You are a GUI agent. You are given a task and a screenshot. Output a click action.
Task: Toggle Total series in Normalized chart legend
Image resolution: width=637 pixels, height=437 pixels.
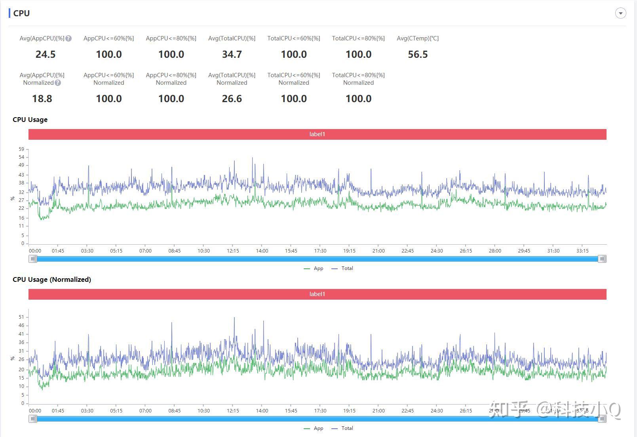click(342, 428)
